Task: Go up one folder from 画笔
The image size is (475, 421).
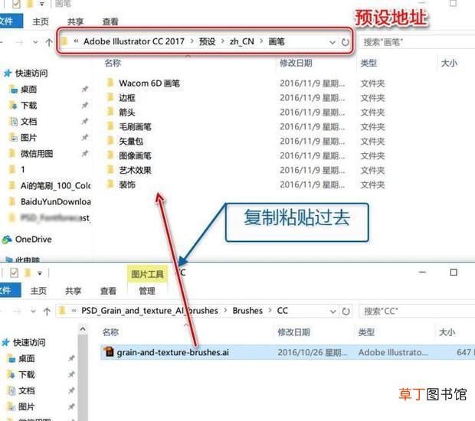Action: [x=49, y=42]
